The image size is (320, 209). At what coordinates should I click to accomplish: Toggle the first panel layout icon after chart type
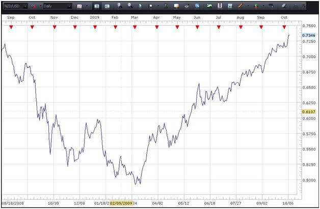coord(96,6)
